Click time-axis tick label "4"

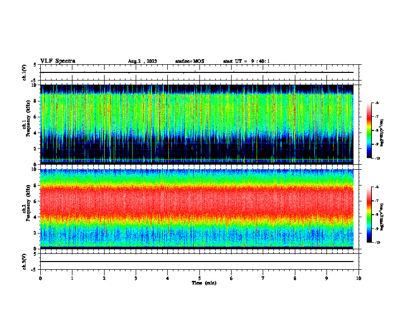click(168, 278)
